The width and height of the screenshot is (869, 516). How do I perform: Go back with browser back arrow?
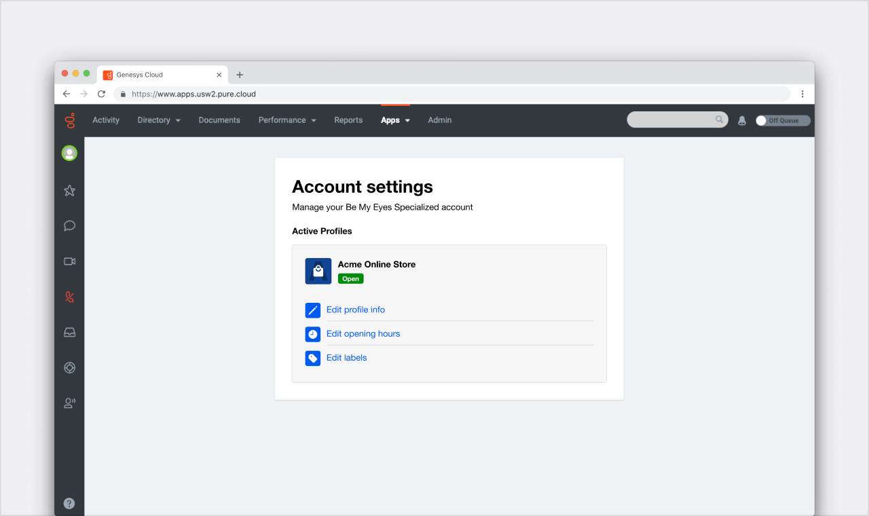point(66,94)
